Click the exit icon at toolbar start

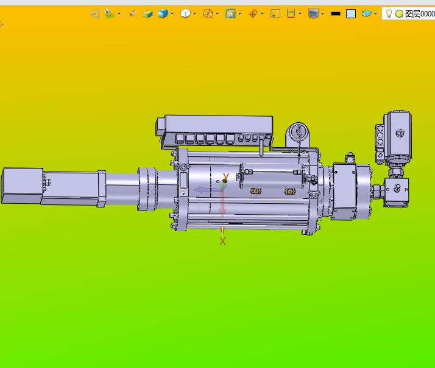[95, 13]
